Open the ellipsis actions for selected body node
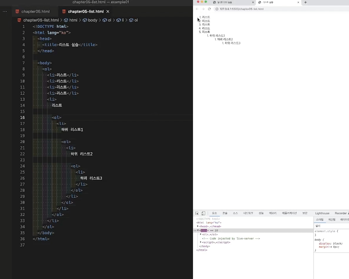The width and height of the screenshot is (349, 279). coord(195,231)
